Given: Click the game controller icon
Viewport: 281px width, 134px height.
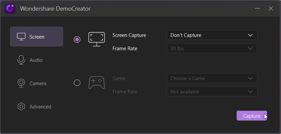Looking at the screenshot, I should (x=97, y=82).
